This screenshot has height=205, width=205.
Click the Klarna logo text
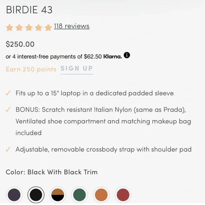pos(112,57)
